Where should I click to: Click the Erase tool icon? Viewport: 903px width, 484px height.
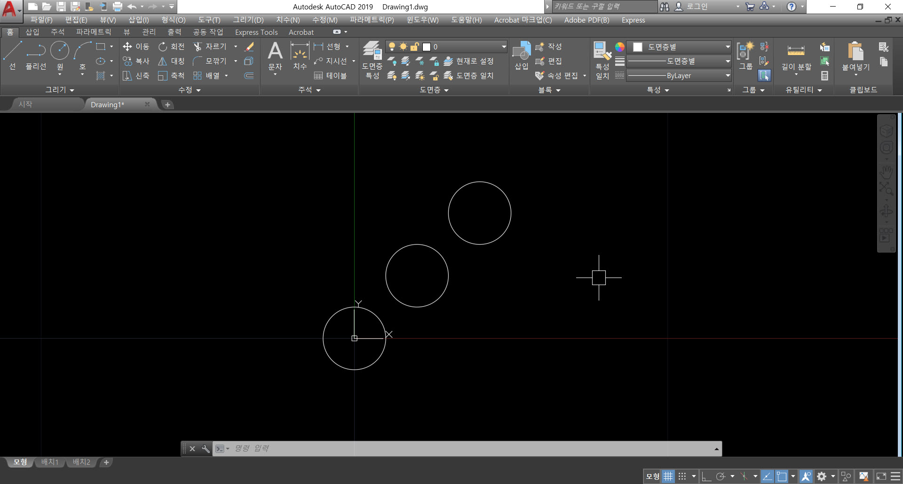(249, 47)
